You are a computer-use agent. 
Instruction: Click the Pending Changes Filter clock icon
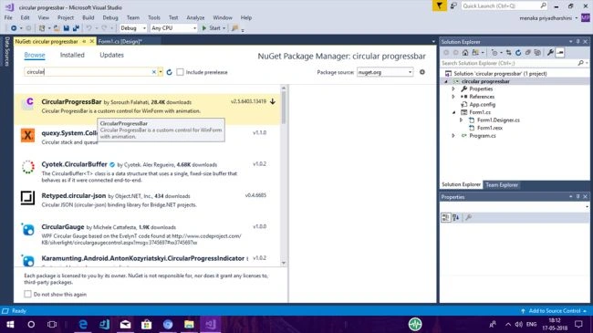494,53
